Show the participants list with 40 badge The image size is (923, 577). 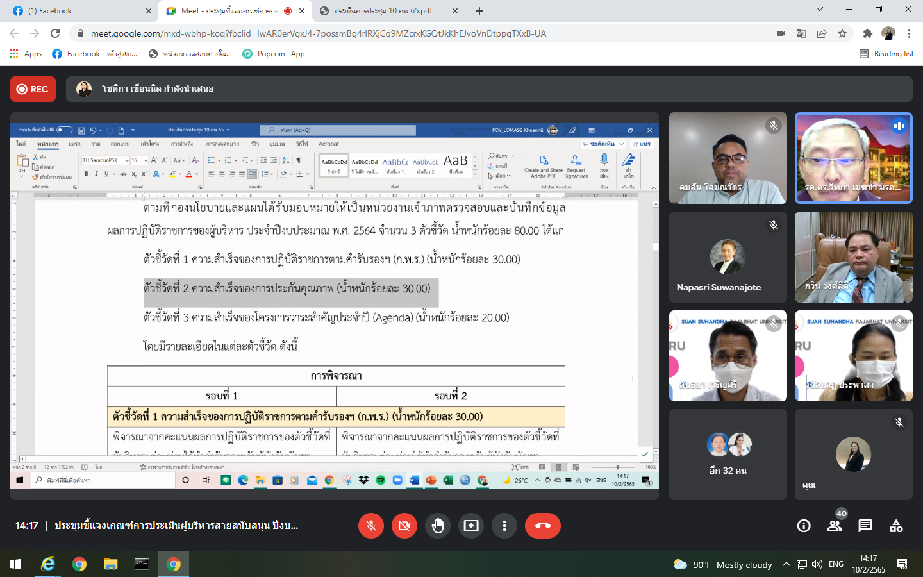tap(835, 526)
